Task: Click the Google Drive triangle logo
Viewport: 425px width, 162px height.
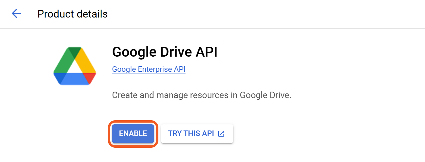Action: pos(75,66)
